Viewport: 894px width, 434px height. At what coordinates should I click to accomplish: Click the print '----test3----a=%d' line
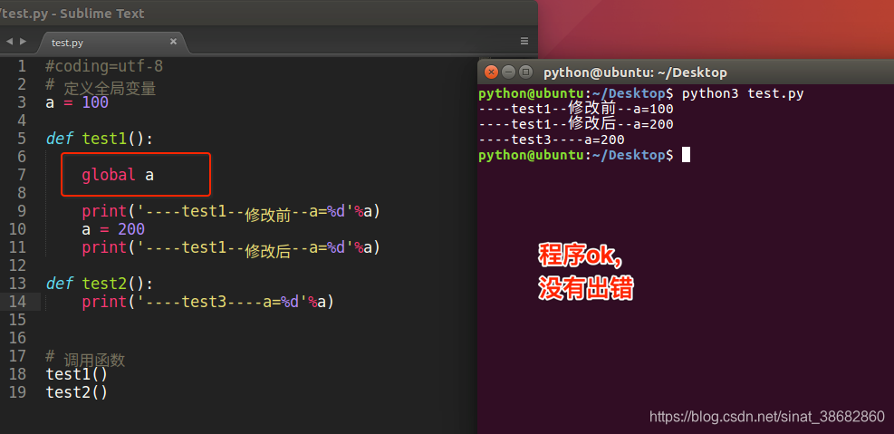tap(207, 302)
